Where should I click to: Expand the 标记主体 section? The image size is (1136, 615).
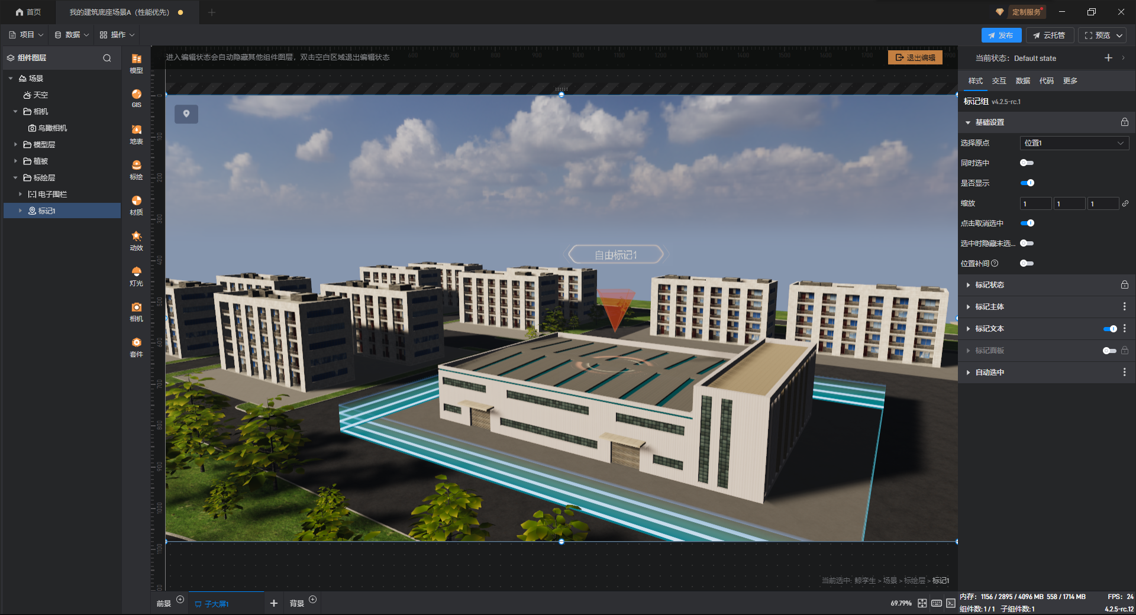pos(968,307)
